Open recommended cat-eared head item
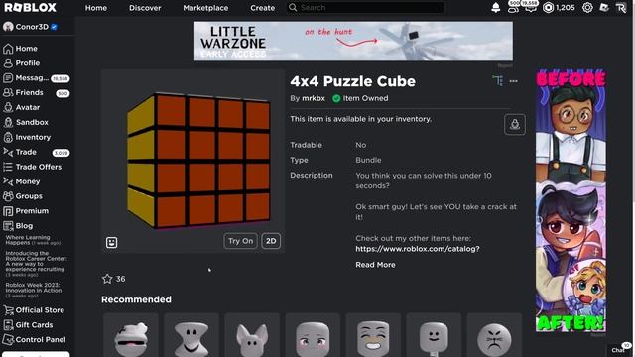Viewport: 635px width, 357px height. tap(252, 335)
